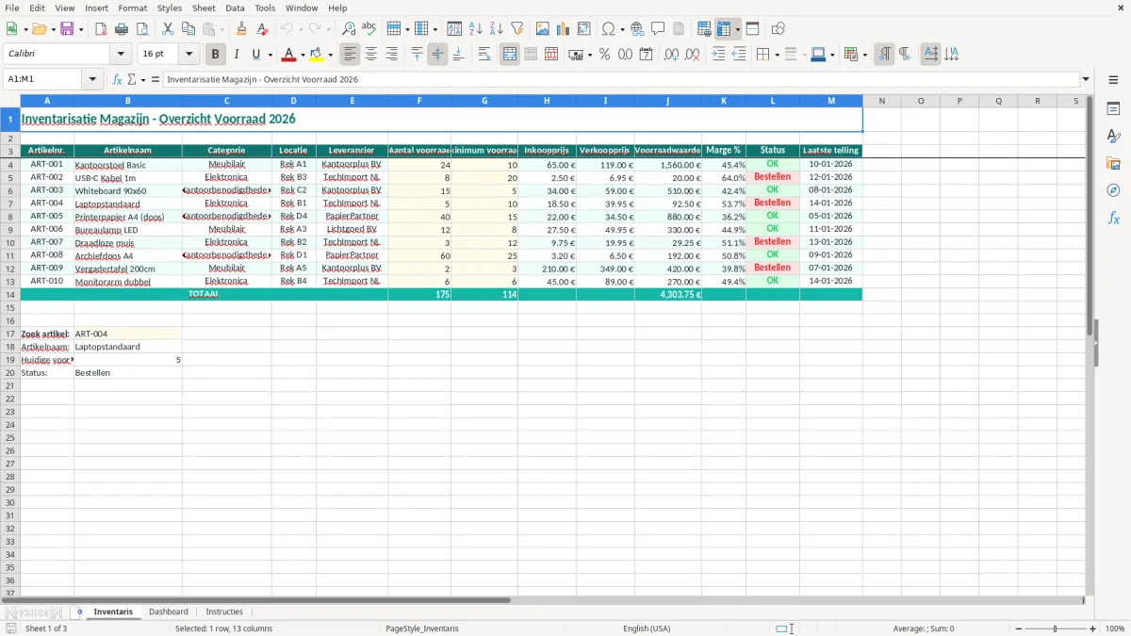Open Find & Replace from the toolbar

tap(349, 29)
